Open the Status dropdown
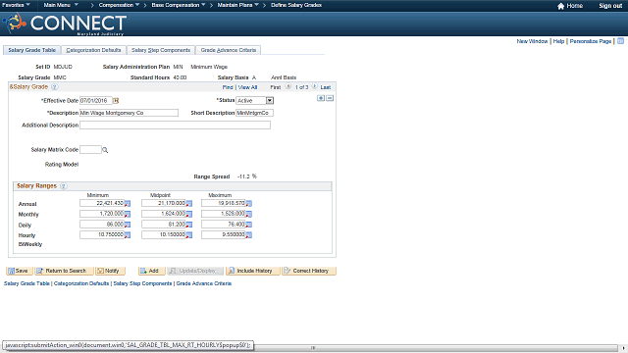 click(270, 100)
